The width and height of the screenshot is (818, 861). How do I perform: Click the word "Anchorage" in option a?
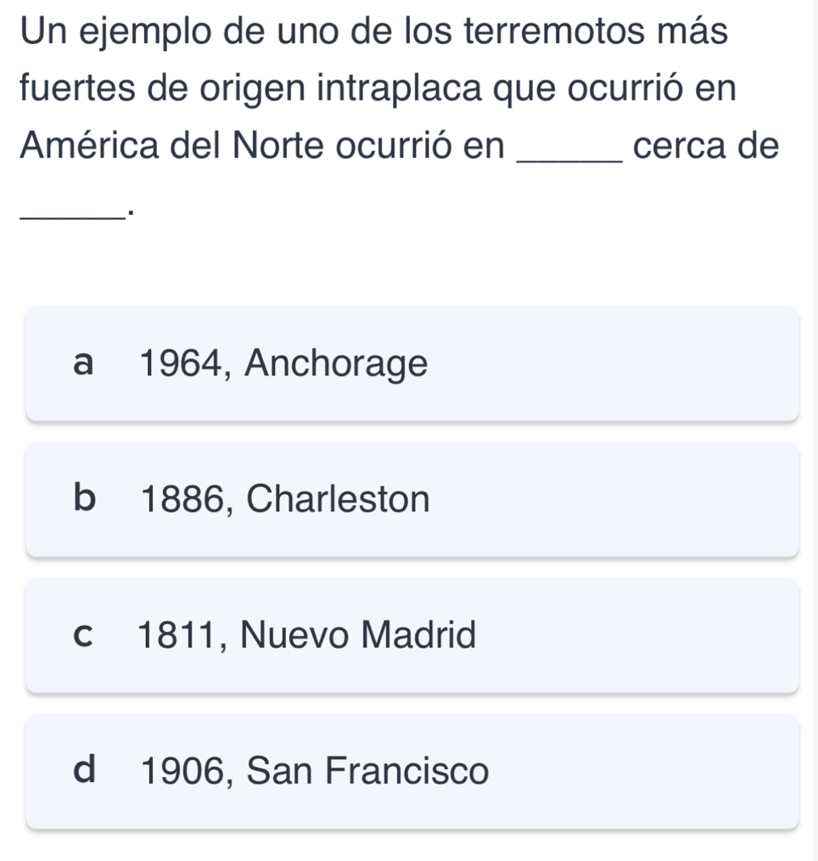[336, 364]
